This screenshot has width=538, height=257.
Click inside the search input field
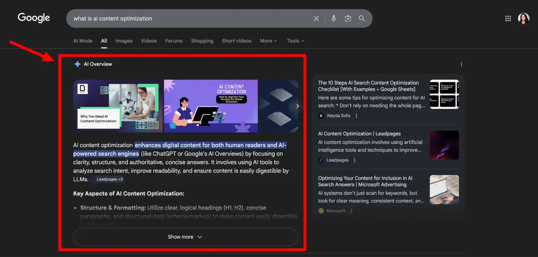coord(188,18)
